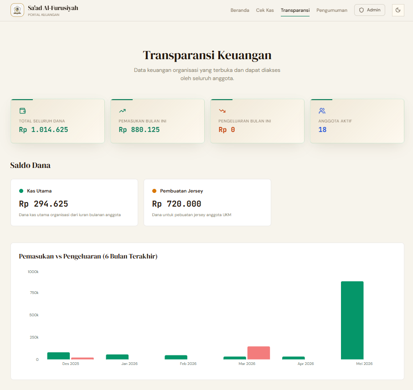Click the Apr 2026 green income bar
The width and height of the screenshot is (413, 390).
point(294,358)
